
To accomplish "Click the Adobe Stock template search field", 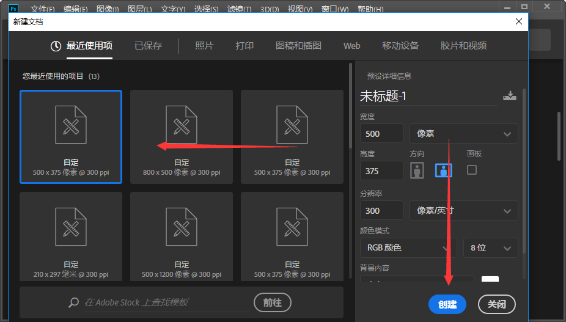I will (166, 302).
